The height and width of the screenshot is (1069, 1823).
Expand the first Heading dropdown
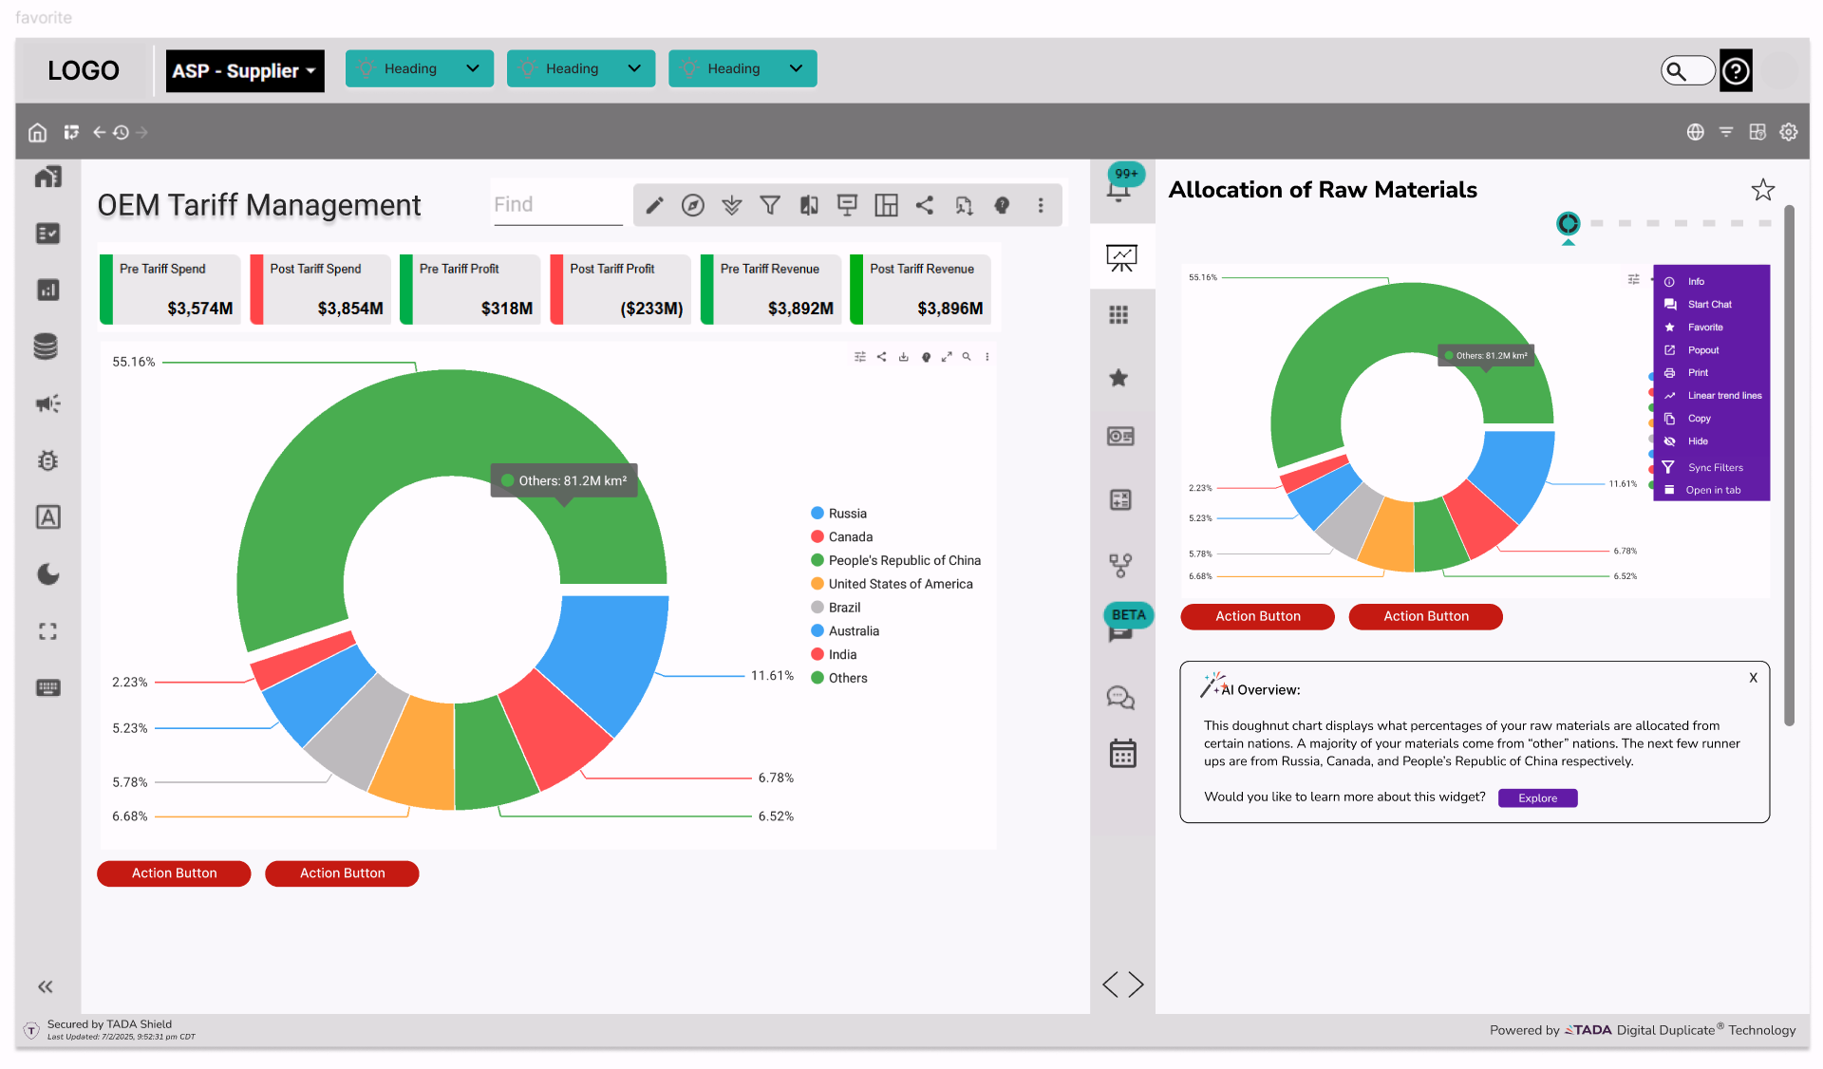(x=419, y=68)
